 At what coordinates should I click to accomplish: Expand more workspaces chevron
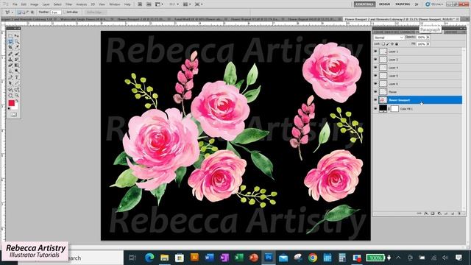(x=417, y=4)
